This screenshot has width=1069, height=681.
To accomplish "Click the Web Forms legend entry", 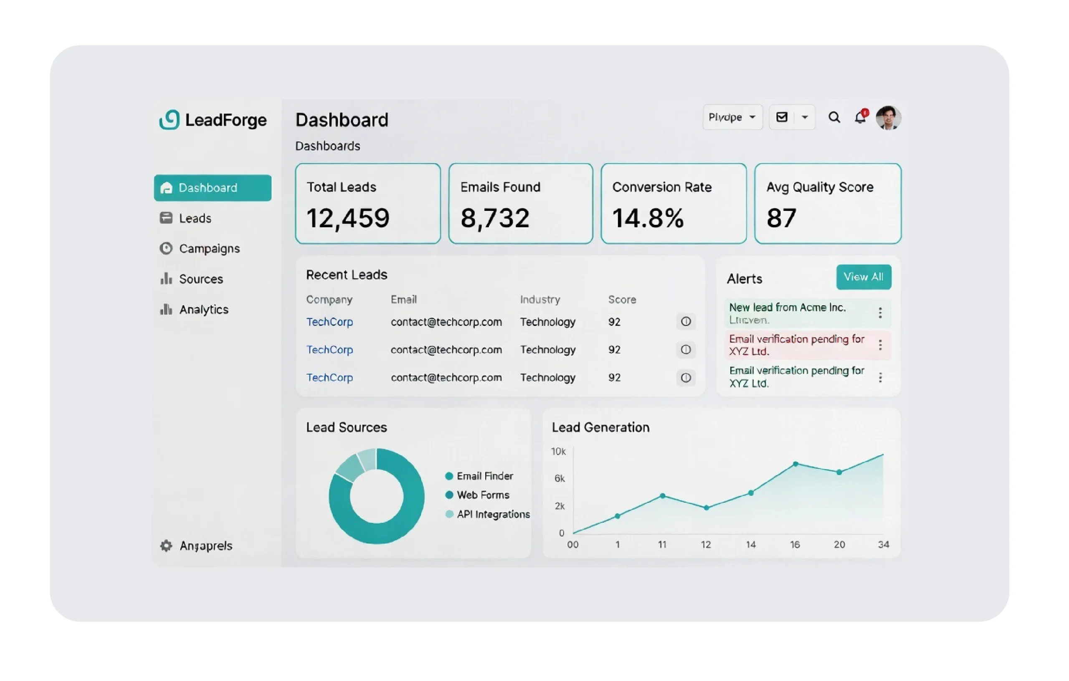I will pos(477,496).
